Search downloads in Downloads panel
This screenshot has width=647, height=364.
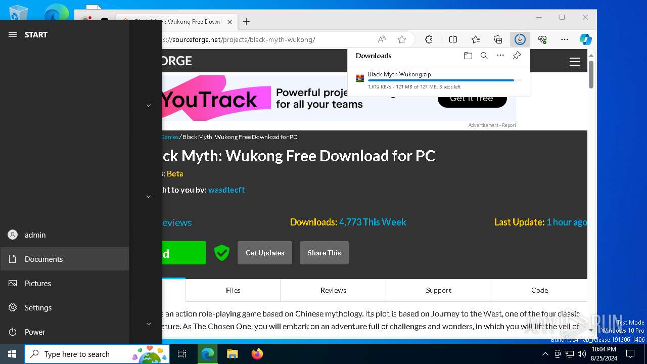tap(484, 56)
